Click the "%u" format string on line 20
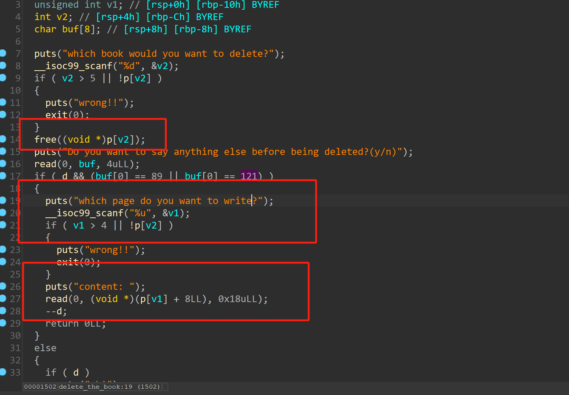 pyautogui.click(x=140, y=213)
